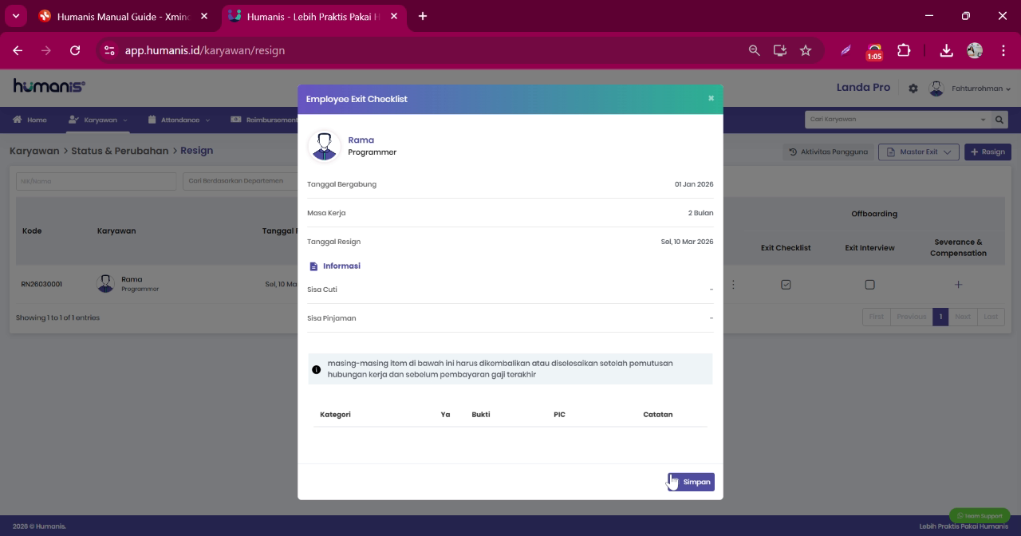Click the Last pagination button
The image size is (1021, 536).
coord(991,317)
